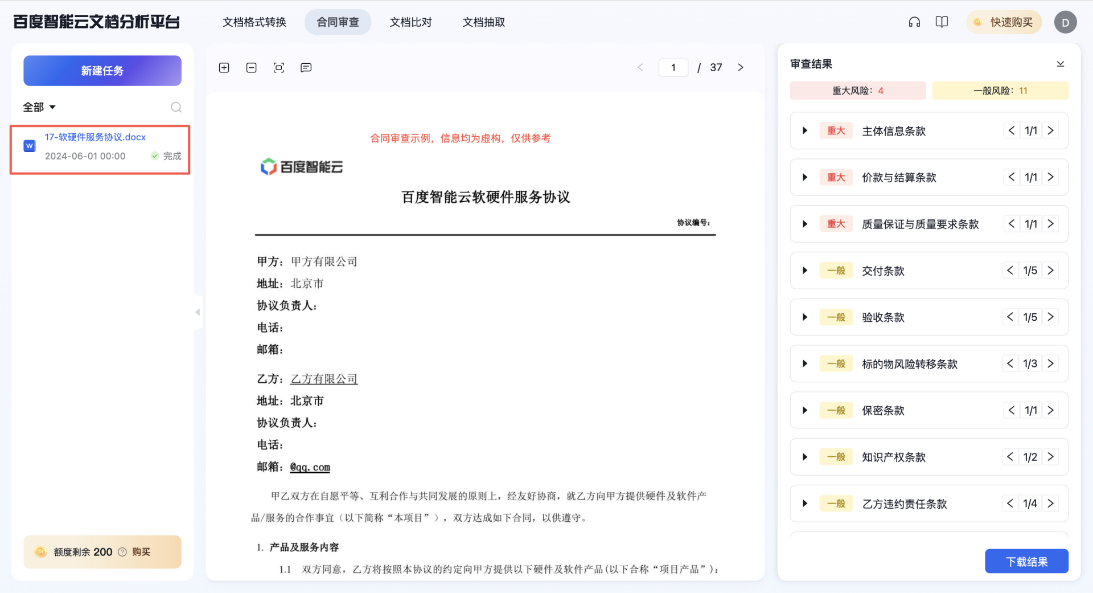The image size is (1093, 593).
Task: Open customer support headset icon
Action: coord(914,22)
